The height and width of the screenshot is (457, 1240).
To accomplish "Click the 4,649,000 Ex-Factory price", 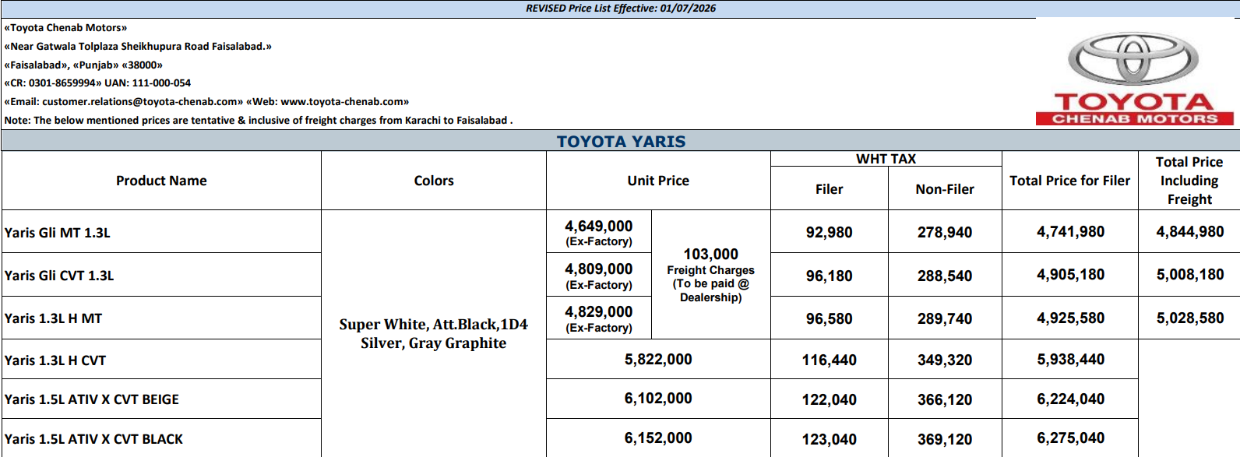I will click(x=599, y=233).
